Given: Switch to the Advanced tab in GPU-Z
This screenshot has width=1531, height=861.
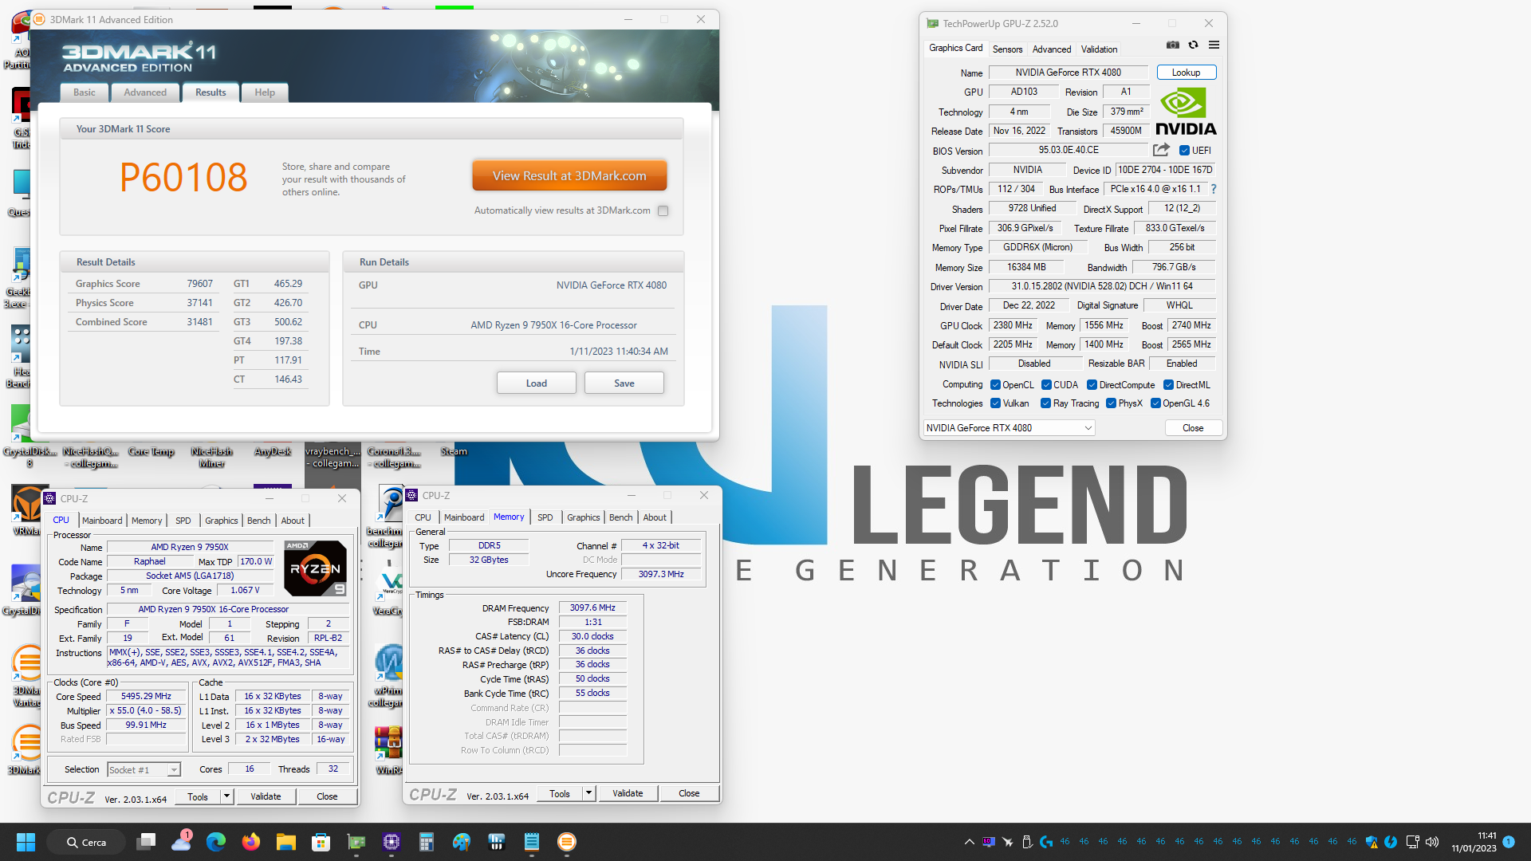Looking at the screenshot, I should [x=1051, y=49].
